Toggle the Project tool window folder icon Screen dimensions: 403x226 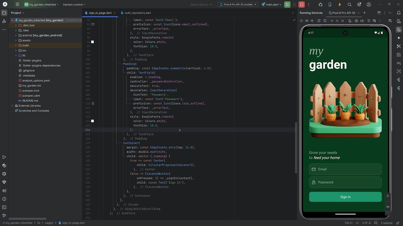click(4, 13)
